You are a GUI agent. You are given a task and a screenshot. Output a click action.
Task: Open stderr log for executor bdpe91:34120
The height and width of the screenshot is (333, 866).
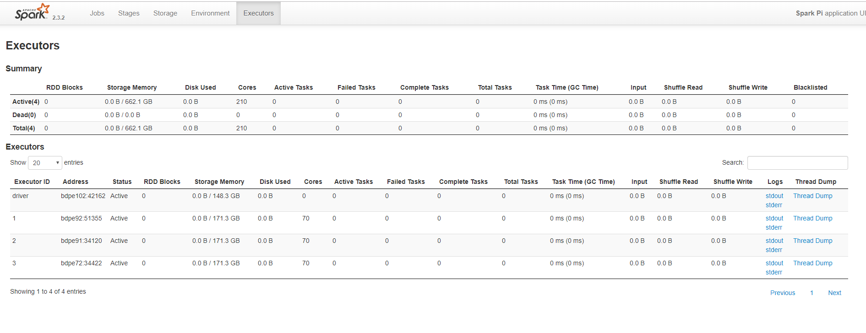[x=774, y=250]
